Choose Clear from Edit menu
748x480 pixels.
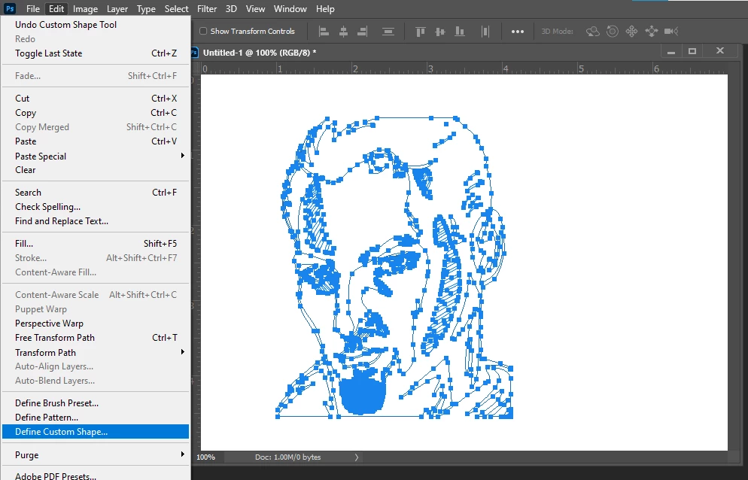(96, 170)
